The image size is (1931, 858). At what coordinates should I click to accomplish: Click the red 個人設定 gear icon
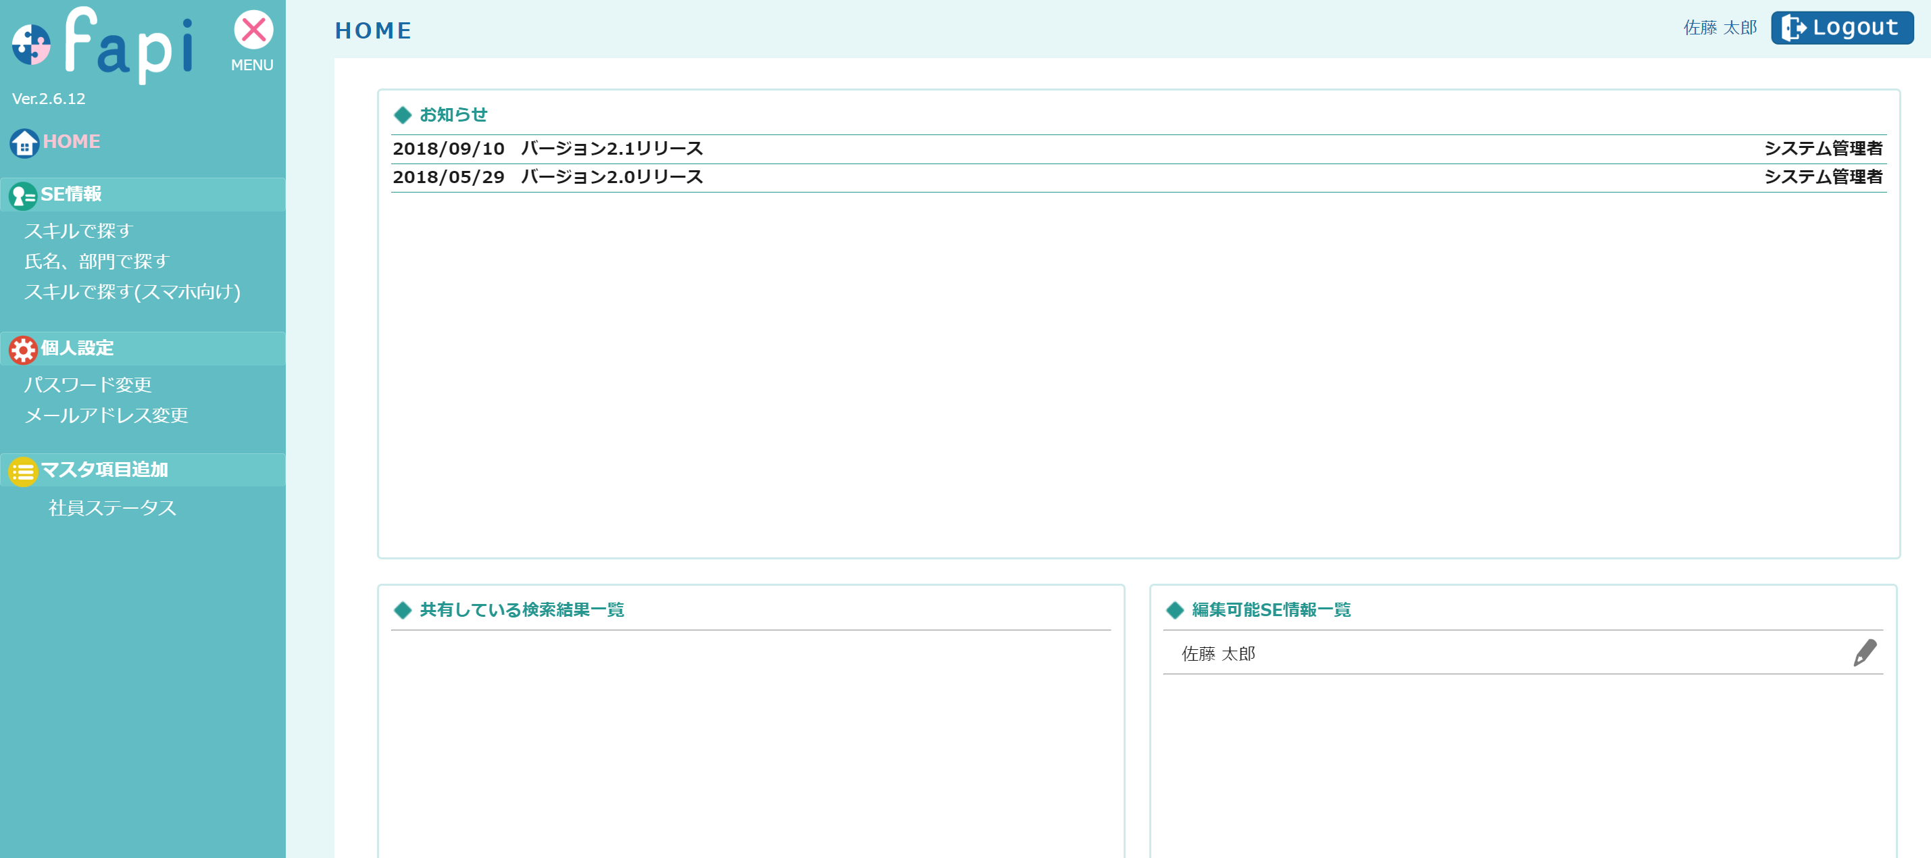pos(22,349)
